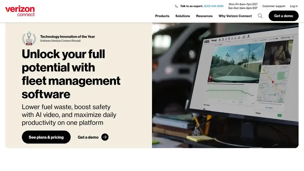The image size is (304, 171).
Task: Click the hero image of the dashcam monitor
Action: 225,85
